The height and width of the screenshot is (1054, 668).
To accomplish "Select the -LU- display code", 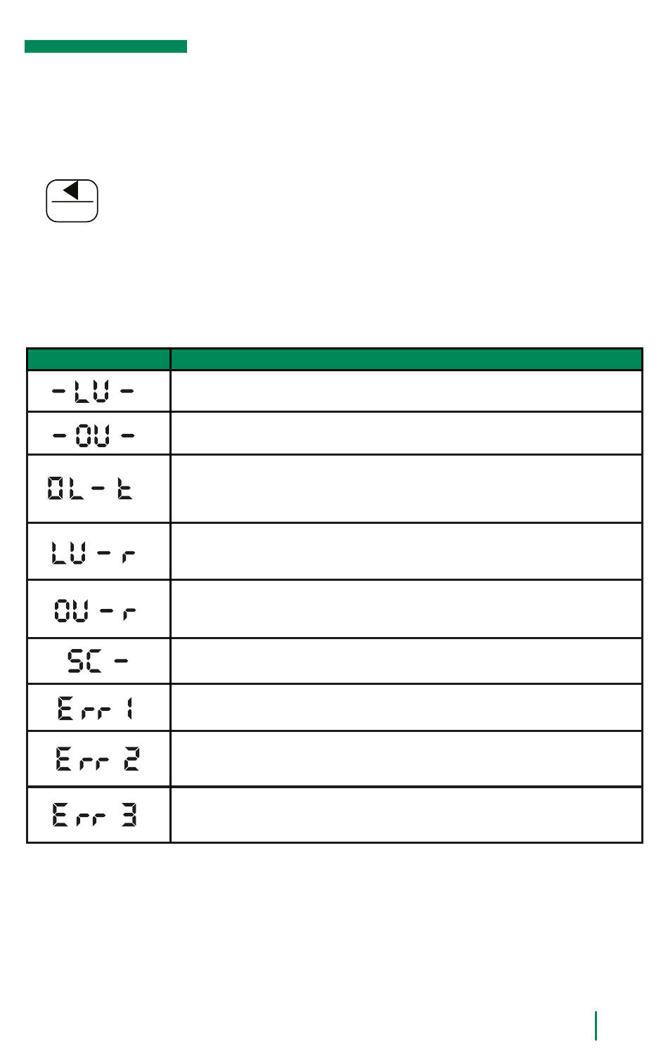I will tap(93, 391).
